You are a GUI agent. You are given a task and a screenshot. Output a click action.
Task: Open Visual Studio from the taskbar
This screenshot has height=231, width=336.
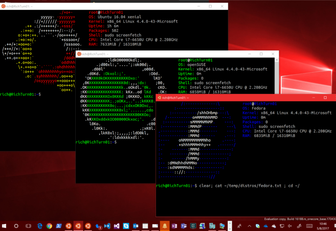pyautogui.click(x=117, y=226)
